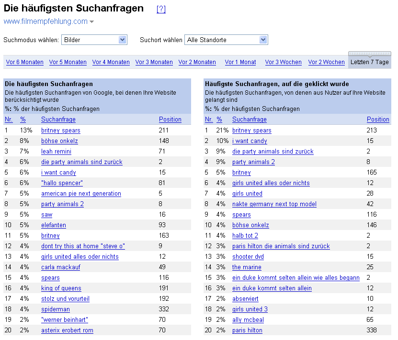This screenshot has width=398, height=340.
Task: Open the [?] help link
Action: 161,10
